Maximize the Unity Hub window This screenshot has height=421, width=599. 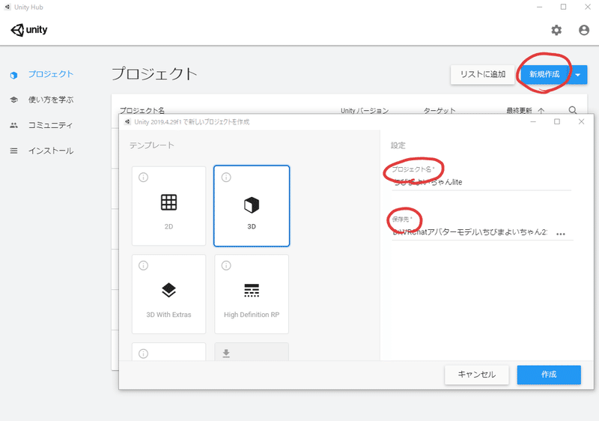point(564,7)
